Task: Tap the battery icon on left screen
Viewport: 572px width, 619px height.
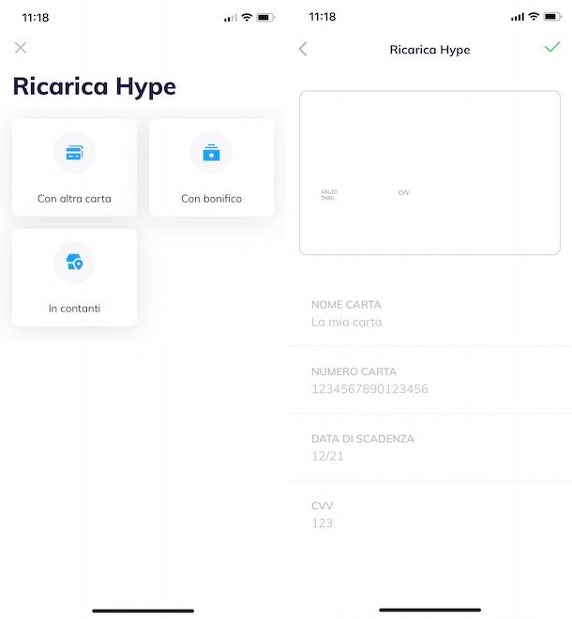Action: click(x=265, y=18)
